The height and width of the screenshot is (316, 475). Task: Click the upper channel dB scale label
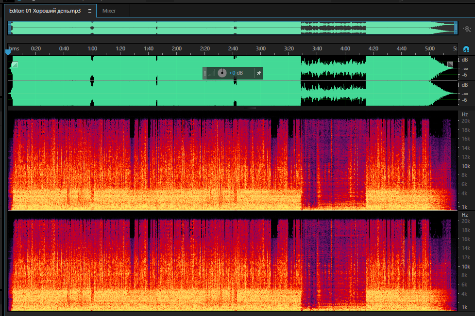(x=465, y=60)
